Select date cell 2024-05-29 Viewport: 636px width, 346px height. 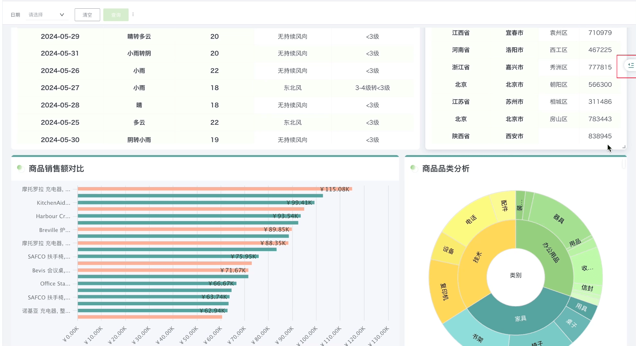pyautogui.click(x=60, y=37)
